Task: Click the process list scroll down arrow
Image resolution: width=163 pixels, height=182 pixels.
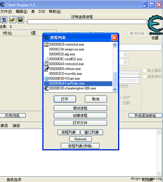Action: (115, 89)
